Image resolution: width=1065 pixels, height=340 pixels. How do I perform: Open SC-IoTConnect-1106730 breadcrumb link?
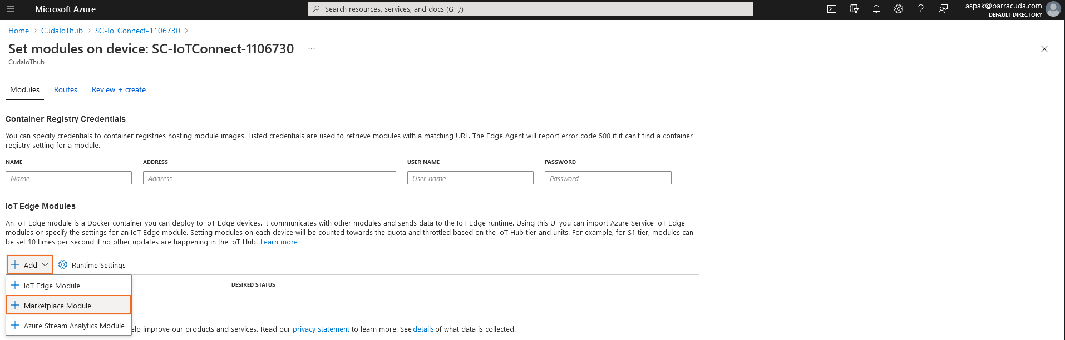pos(137,31)
